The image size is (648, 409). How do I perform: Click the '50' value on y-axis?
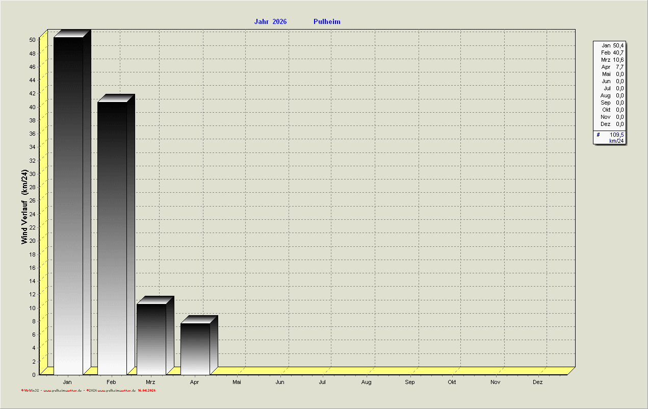coord(32,40)
